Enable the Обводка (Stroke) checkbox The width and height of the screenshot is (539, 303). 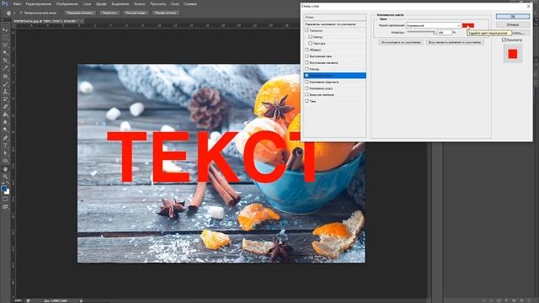[x=307, y=50]
